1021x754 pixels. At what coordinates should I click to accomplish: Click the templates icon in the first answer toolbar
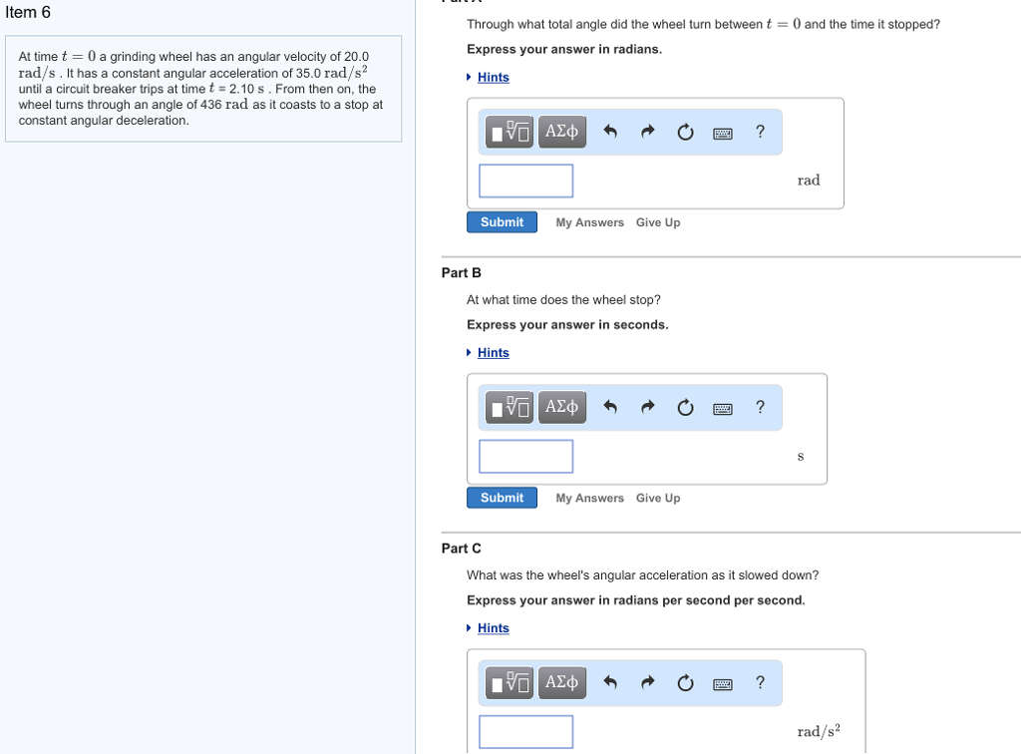[510, 132]
